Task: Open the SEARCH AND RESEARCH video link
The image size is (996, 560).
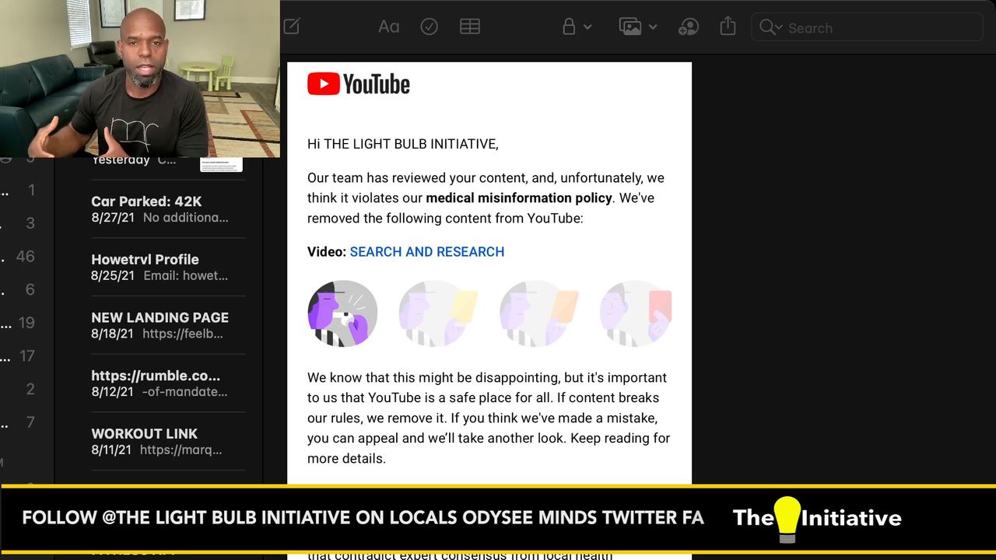Action: point(426,252)
